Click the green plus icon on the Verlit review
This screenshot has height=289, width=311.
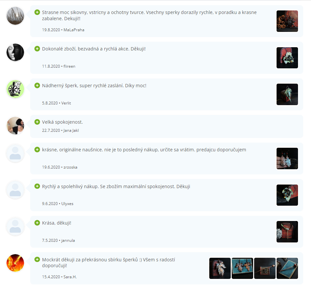click(x=37, y=85)
